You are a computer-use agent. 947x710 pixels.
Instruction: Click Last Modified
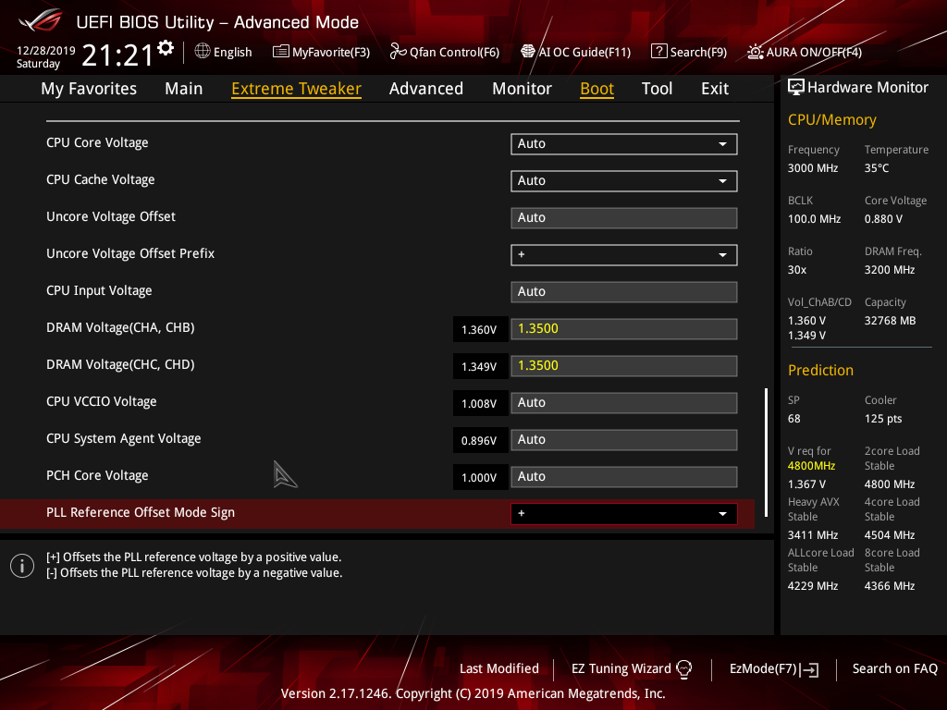pos(498,668)
